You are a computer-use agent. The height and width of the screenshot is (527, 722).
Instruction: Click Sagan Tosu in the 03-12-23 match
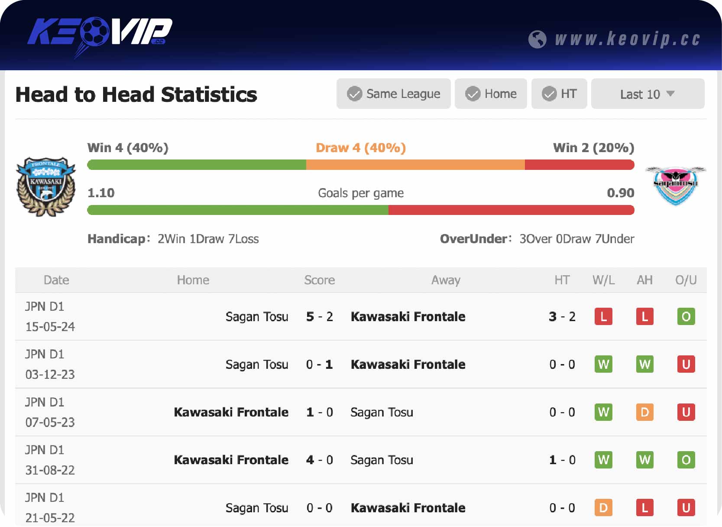(256, 364)
